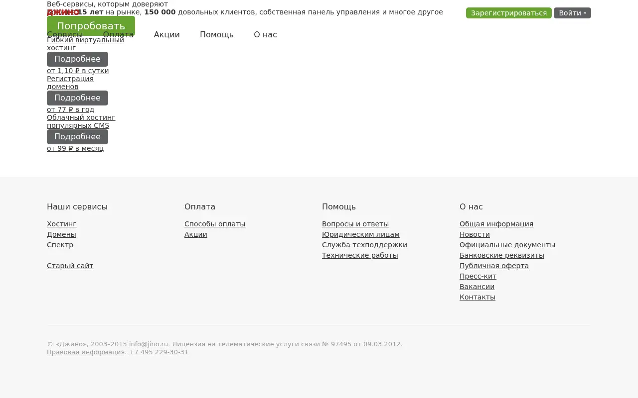This screenshot has width=638, height=398.
Task: Open Служба техподдержки link
Action: click(x=364, y=245)
